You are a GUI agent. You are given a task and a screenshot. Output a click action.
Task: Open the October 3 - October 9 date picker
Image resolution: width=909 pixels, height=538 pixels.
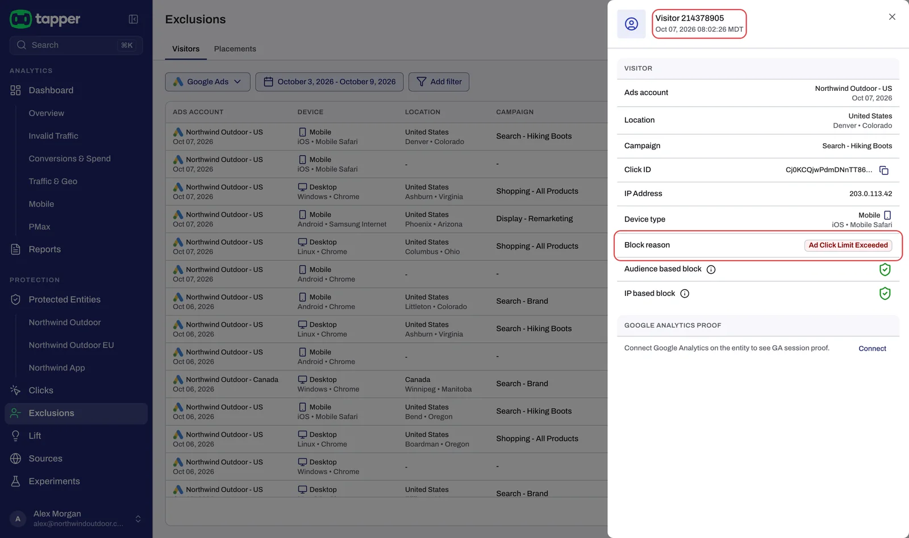coord(330,82)
